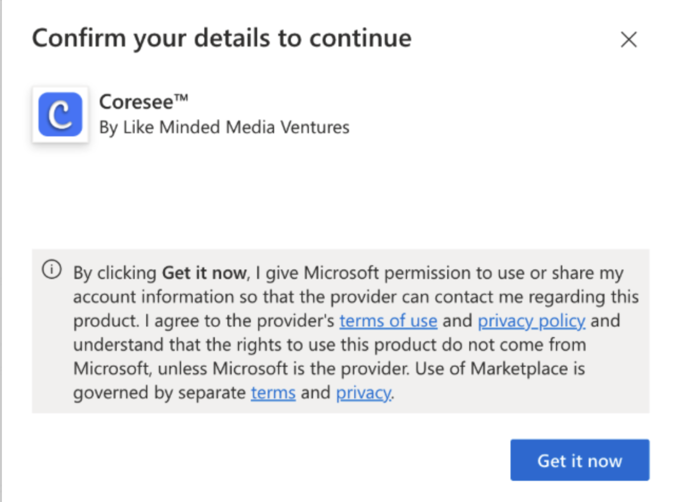Open the Marketplace terms link

(x=273, y=393)
